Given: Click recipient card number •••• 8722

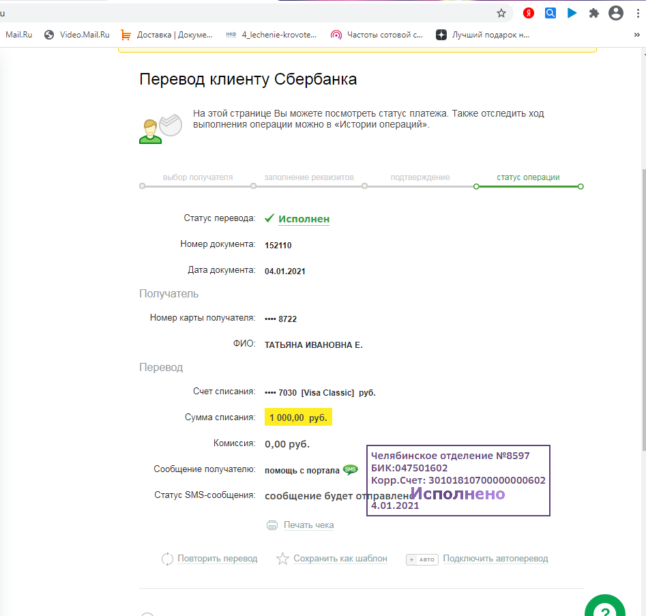Looking at the screenshot, I should click(280, 319).
